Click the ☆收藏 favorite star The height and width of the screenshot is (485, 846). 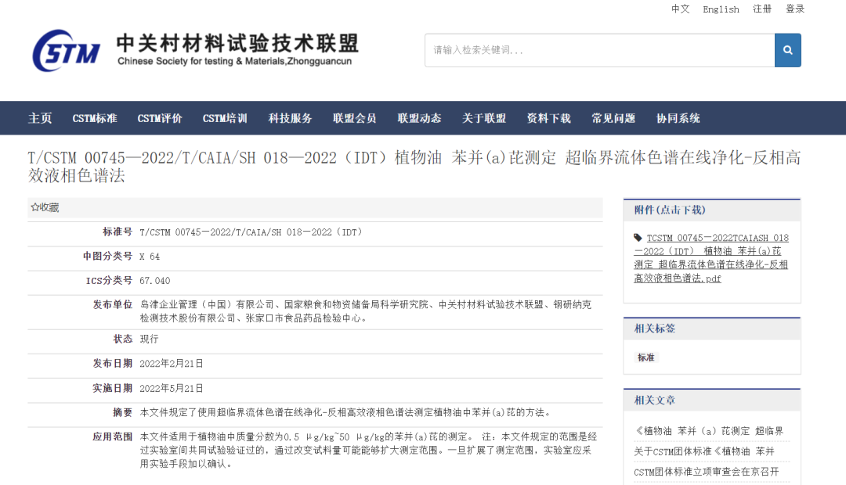point(45,207)
